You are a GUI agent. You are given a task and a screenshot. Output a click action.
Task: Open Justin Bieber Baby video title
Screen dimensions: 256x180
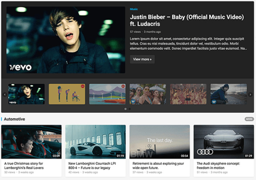187,20
